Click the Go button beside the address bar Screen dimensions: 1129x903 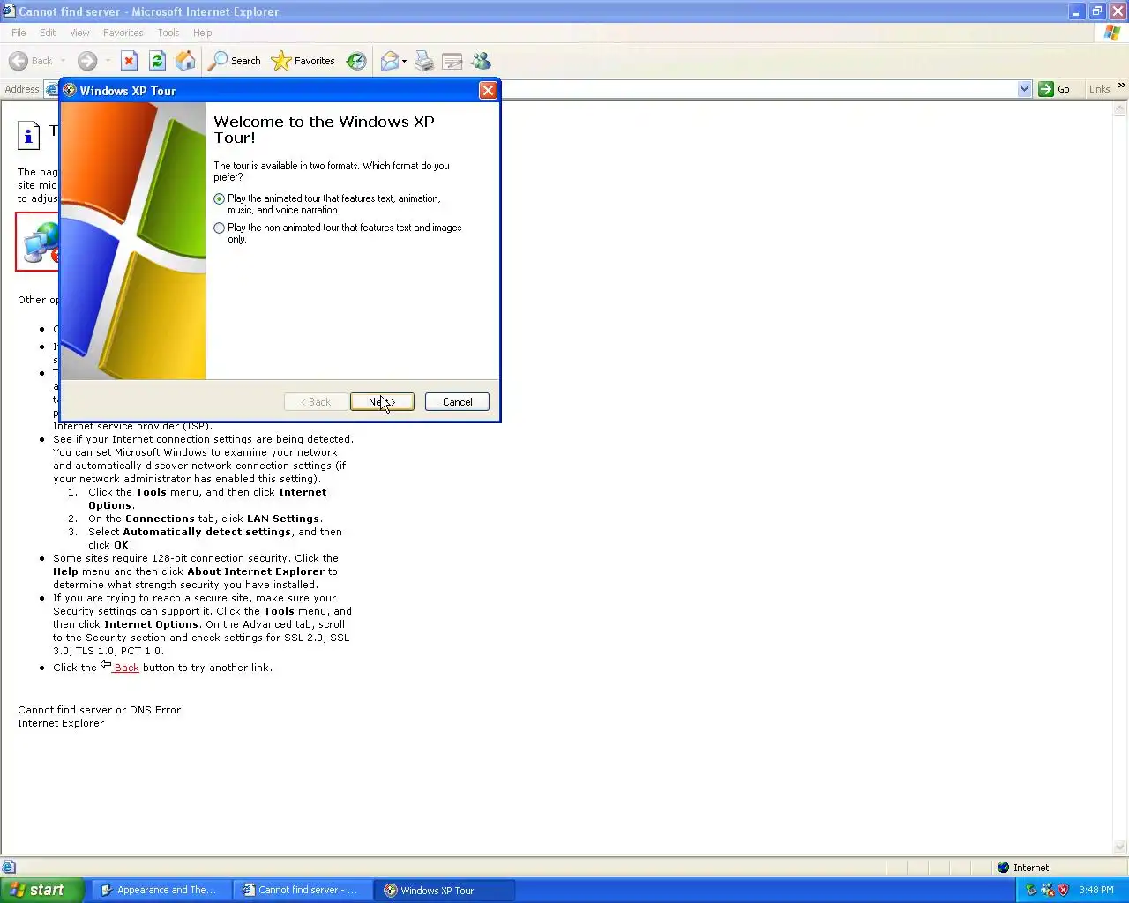(x=1055, y=89)
